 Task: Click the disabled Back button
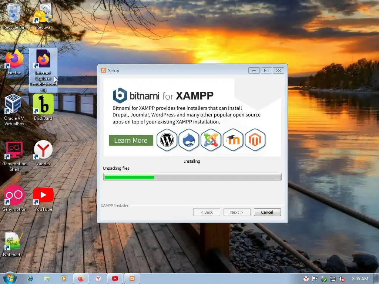207,212
